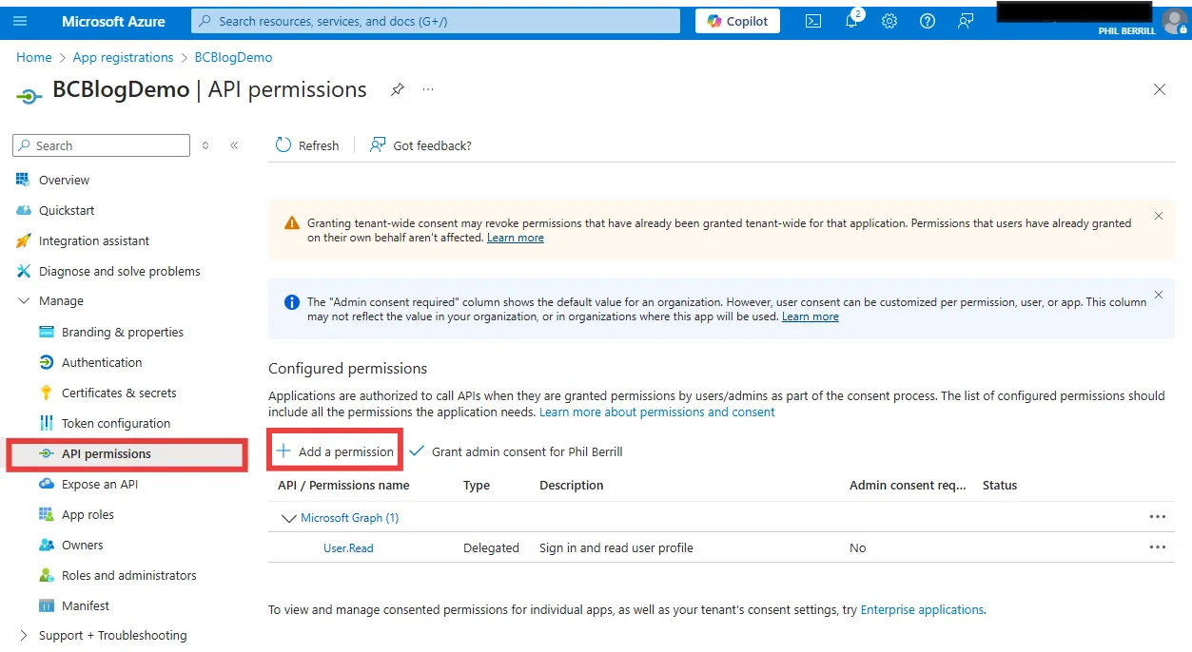The height and width of the screenshot is (652, 1192).
Task: Open more options for User.Read row
Action: [x=1157, y=547]
